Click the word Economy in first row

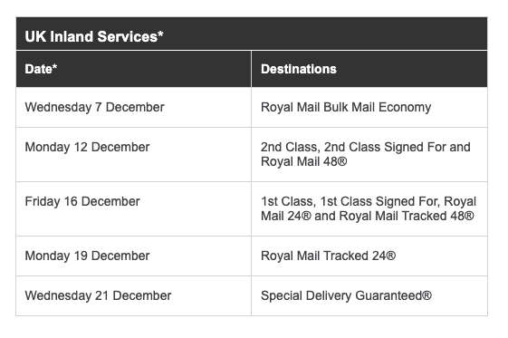click(405, 107)
